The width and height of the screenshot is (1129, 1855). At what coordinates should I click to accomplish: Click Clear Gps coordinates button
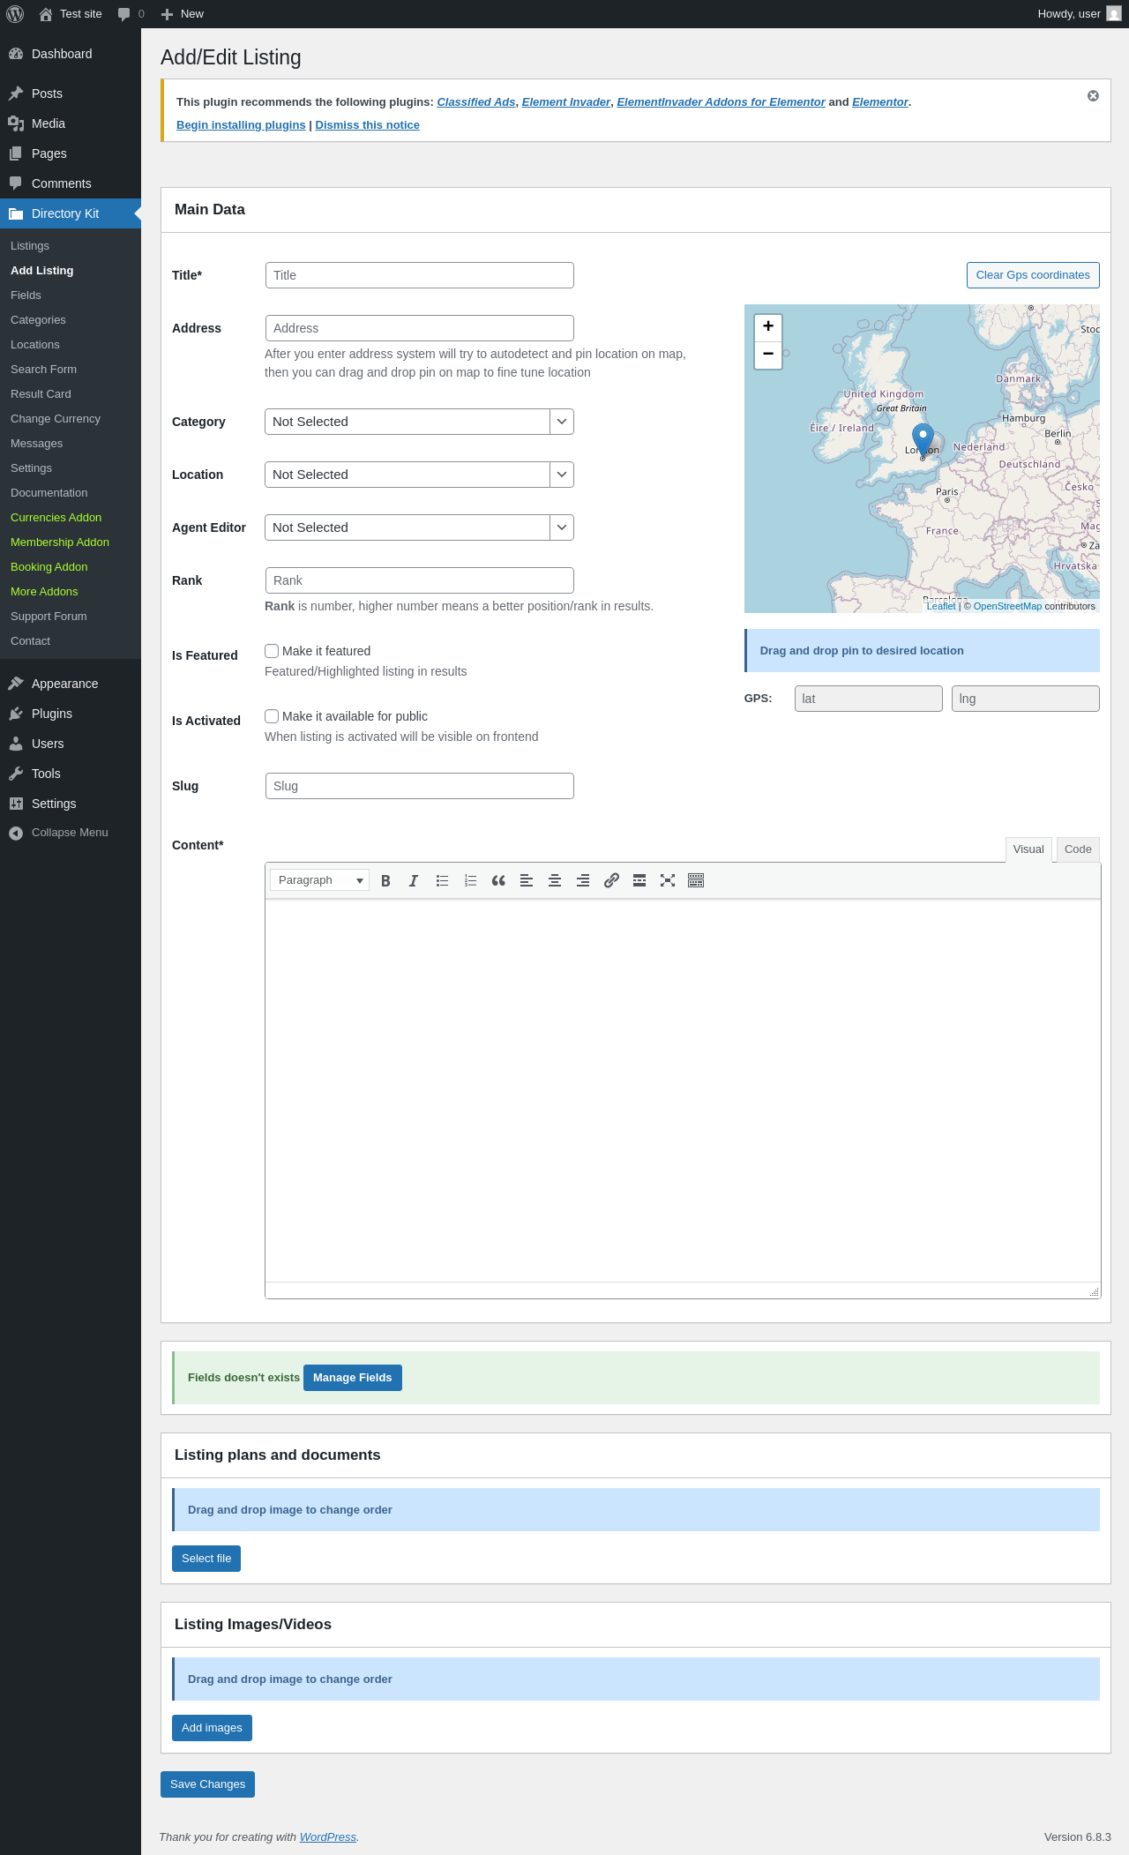tap(1033, 275)
